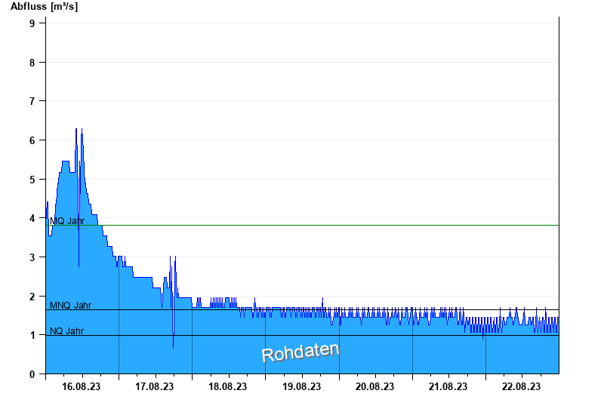Click the y-axis value 3
Viewport: 604px width, 415px height.
pyautogui.click(x=32, y=257)
